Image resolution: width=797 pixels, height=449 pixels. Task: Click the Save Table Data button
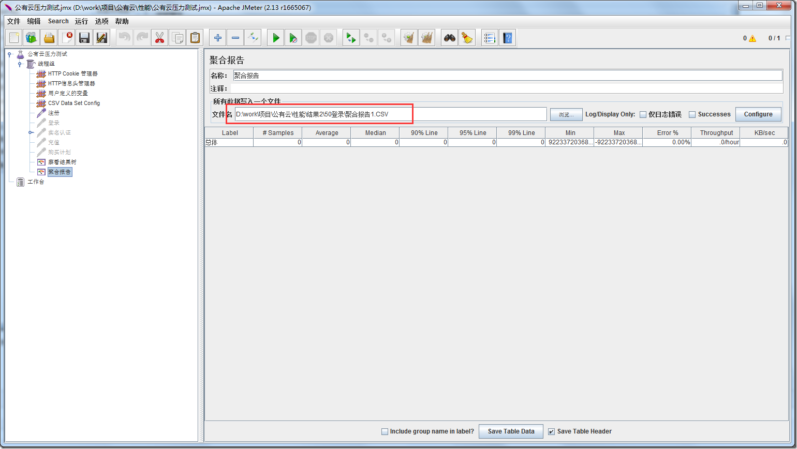tap(511, 431)
